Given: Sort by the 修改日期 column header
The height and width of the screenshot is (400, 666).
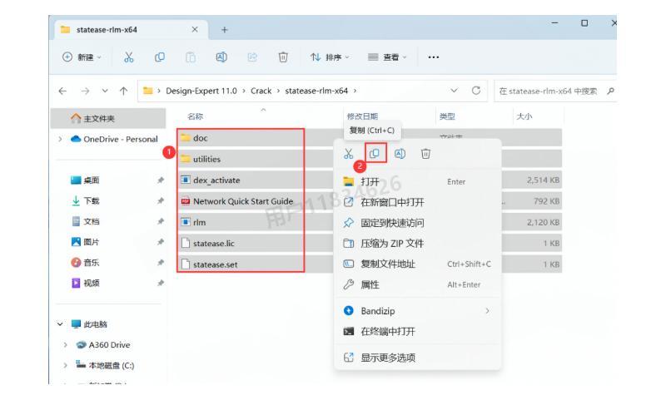Looking at the screenshot, I should (x=362, y=116).
